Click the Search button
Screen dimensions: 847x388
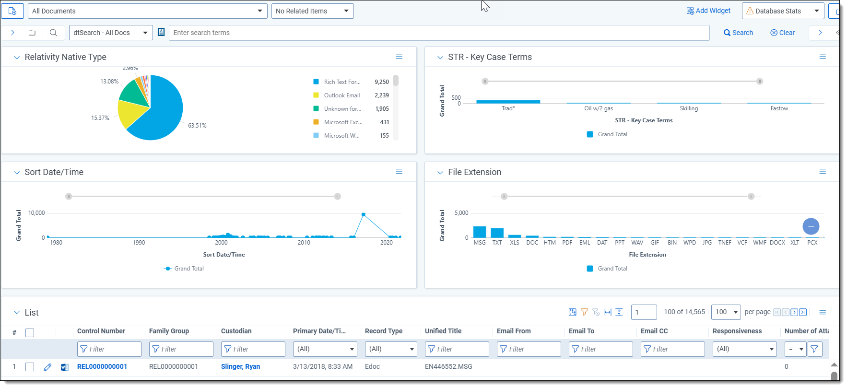click(738, 33)
